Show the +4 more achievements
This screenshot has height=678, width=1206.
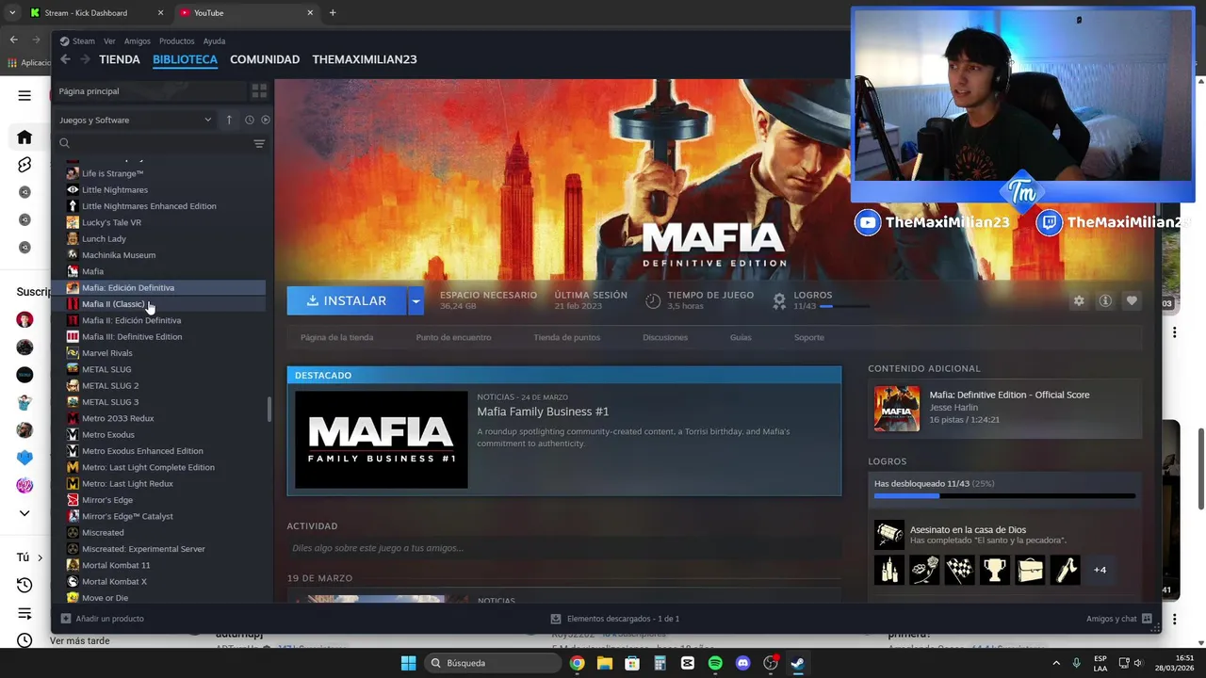tap(1100, 570)
